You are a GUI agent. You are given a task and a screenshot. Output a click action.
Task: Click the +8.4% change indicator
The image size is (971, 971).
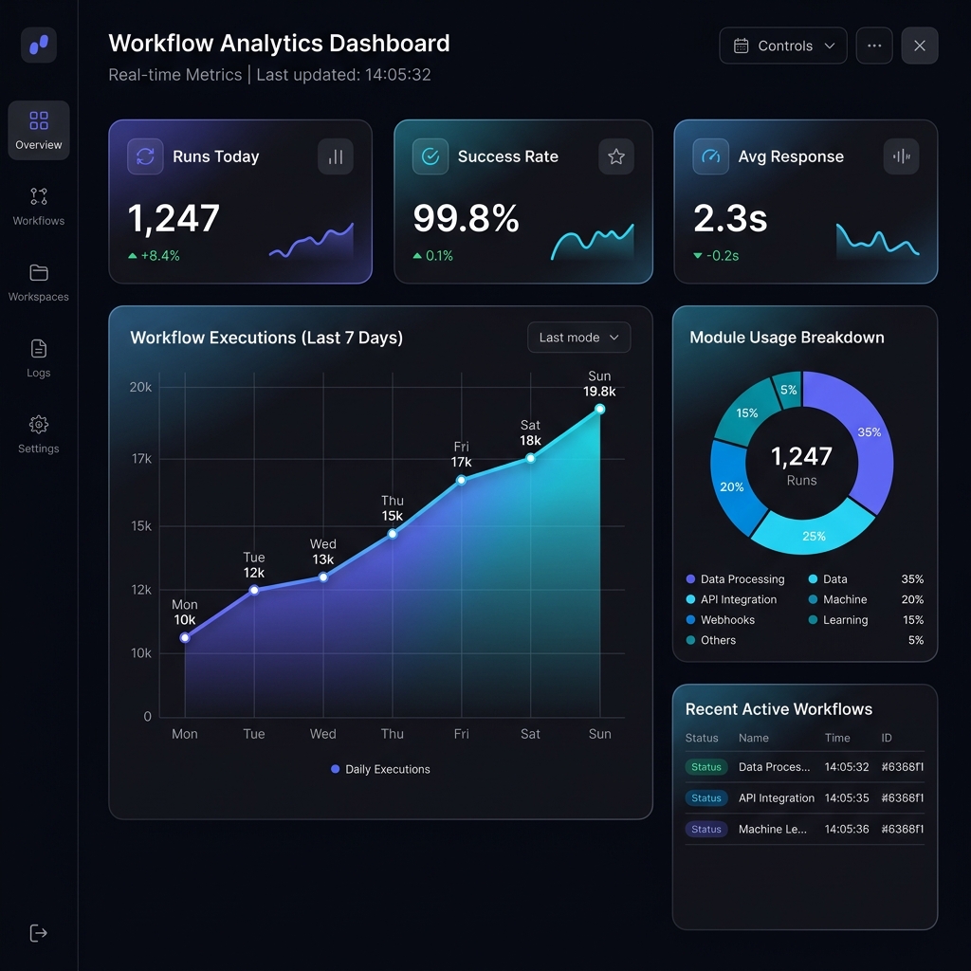pos(154,255)
